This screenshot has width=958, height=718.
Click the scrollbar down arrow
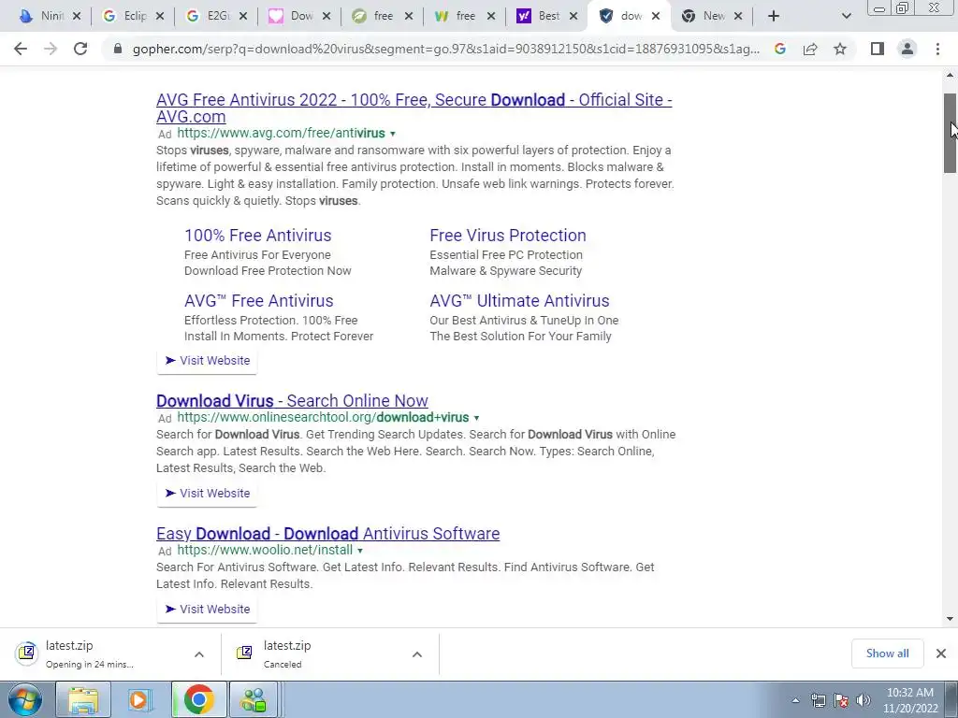950,619
